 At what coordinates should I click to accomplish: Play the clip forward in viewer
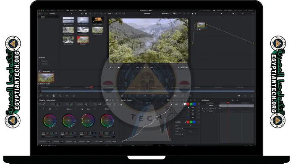click(x=148, y=67)
